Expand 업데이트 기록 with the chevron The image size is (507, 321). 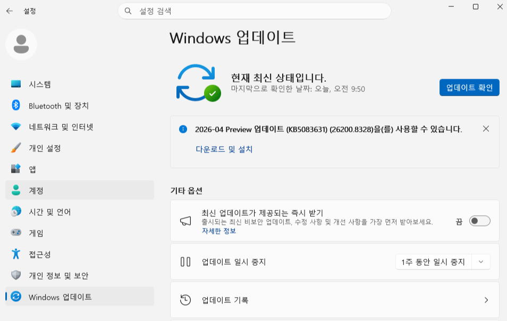[x=486, y=300]
